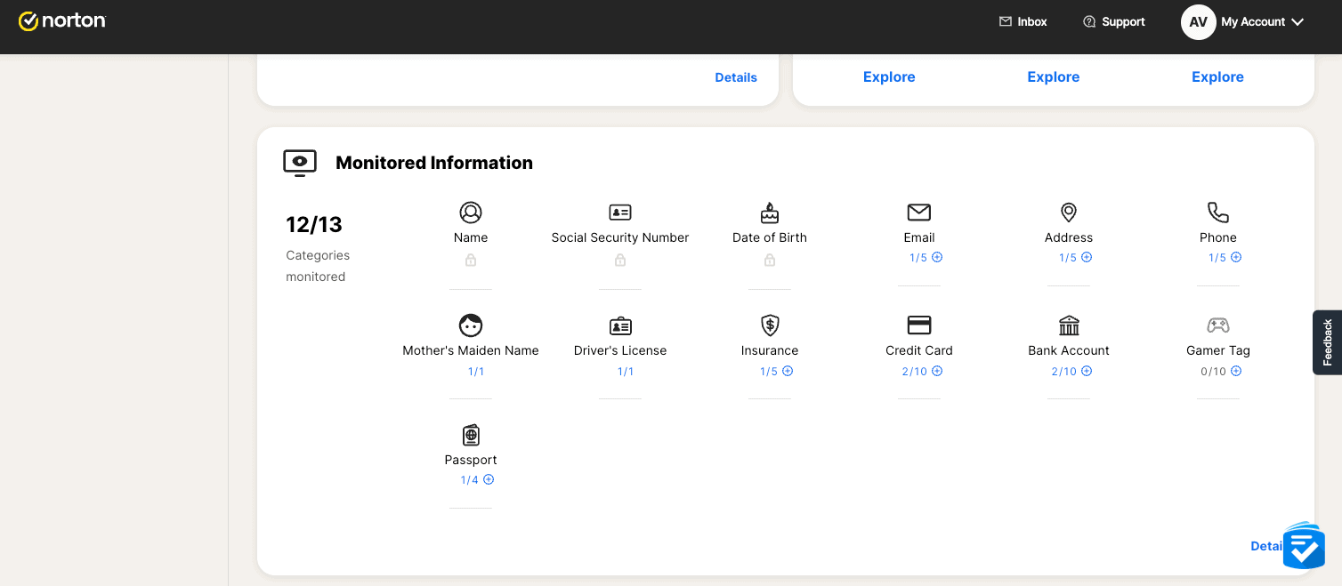
Task: Add Credit Card with plus icon
Action: tap(937, 371)
